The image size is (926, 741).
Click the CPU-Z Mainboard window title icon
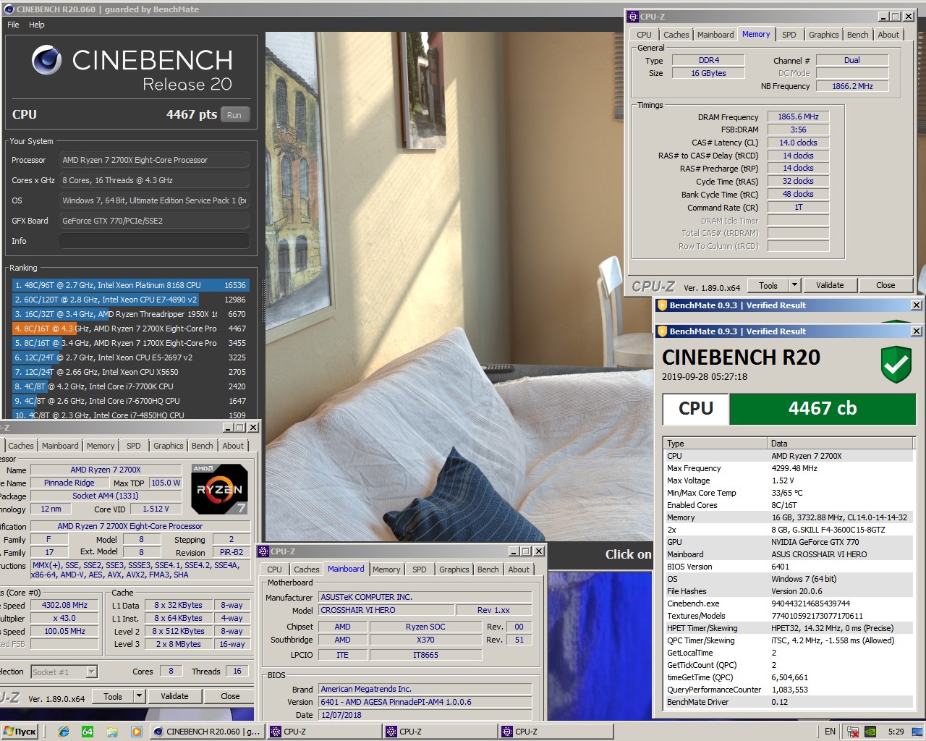(x=264, y=551)
